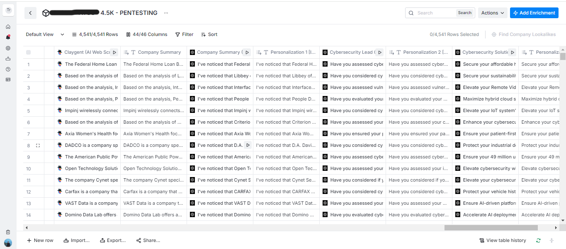Open the three-dot menu next to PENTESTING title
Image resolution: width=566 pixels, height=249 pixels.
166,13
